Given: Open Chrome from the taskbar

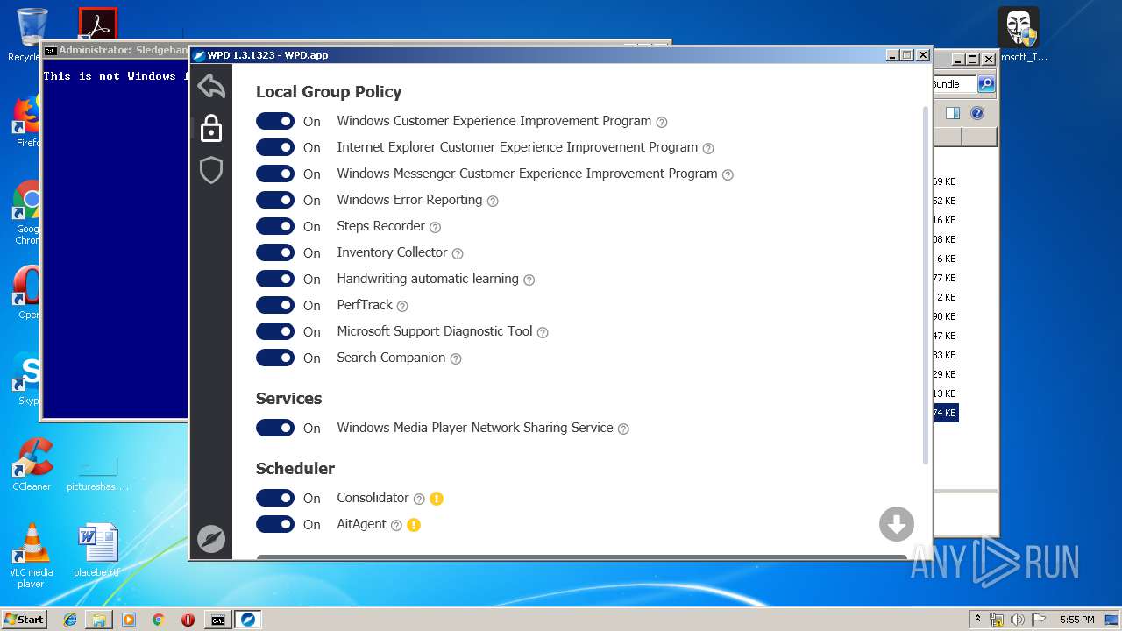Looking at the screenshot, I should (158, 620).
